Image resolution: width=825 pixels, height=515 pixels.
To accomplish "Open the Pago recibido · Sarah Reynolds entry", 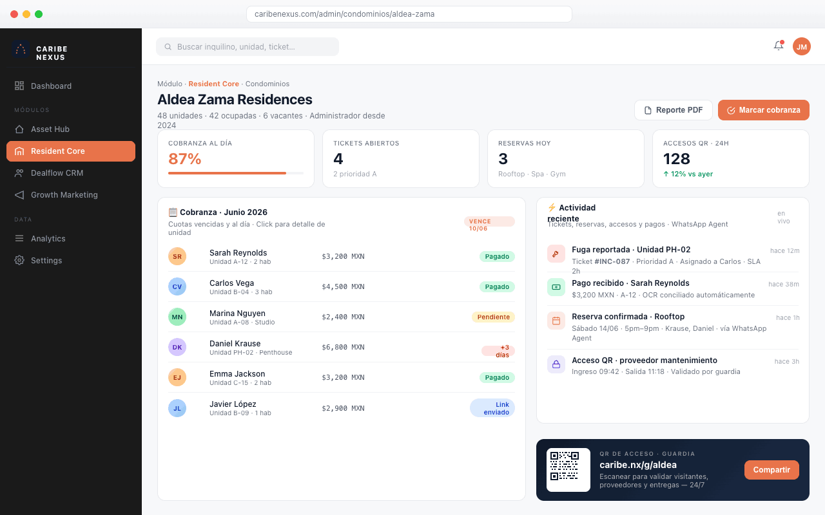I will [x=673, y=289].
